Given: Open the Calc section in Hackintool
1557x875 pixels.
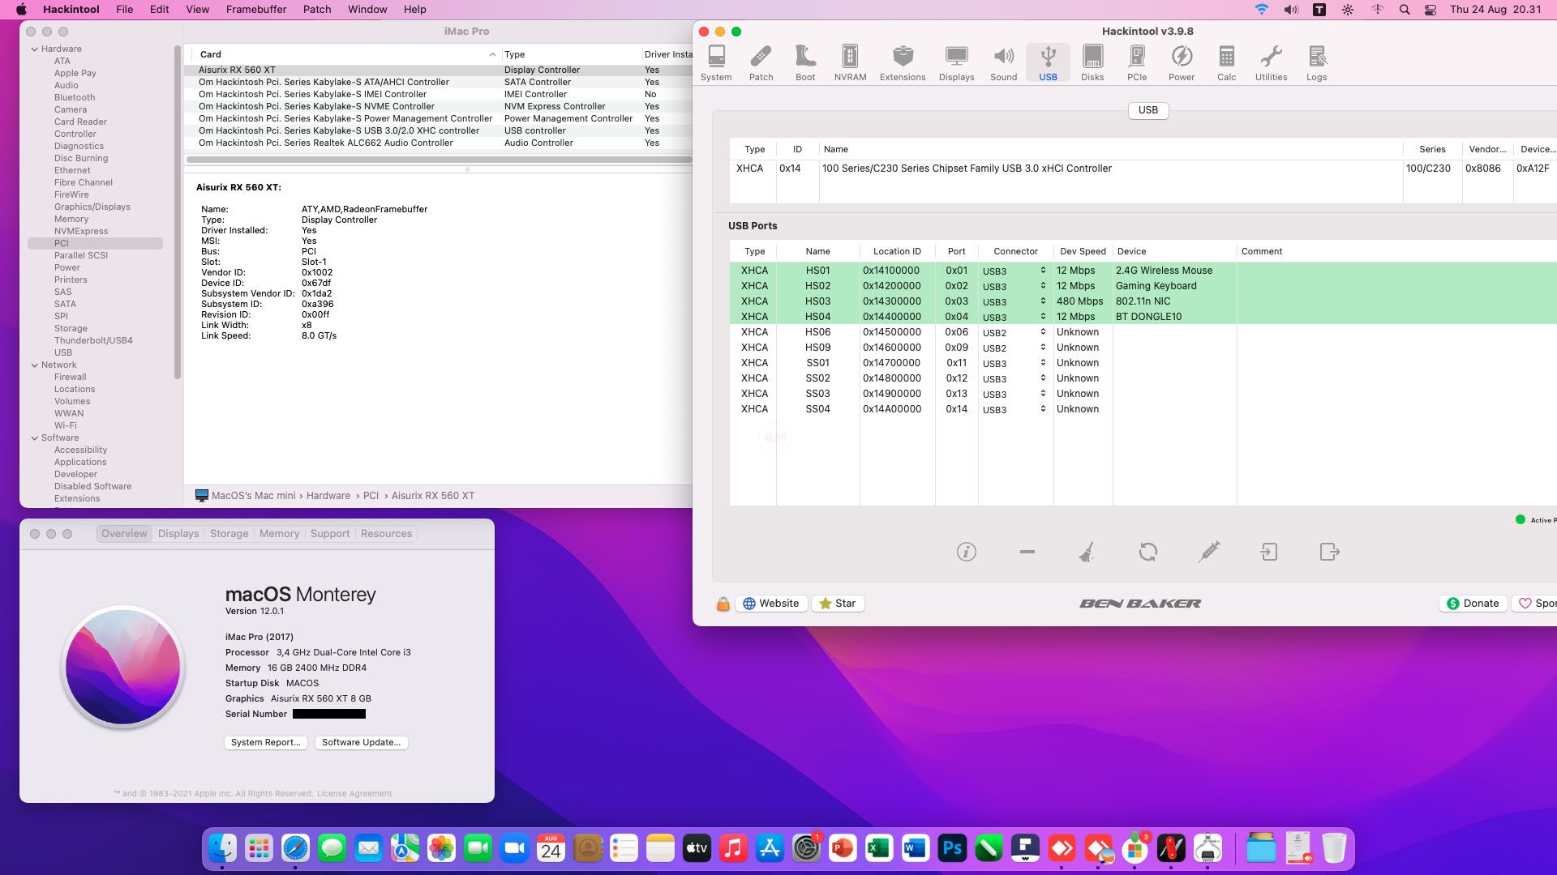Looking at the screenshot, I should pyautogui.click(x=1226, y=63).
